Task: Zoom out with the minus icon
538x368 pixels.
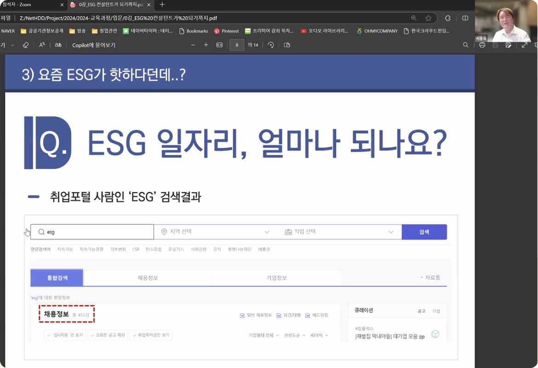Action: (193, 45)
